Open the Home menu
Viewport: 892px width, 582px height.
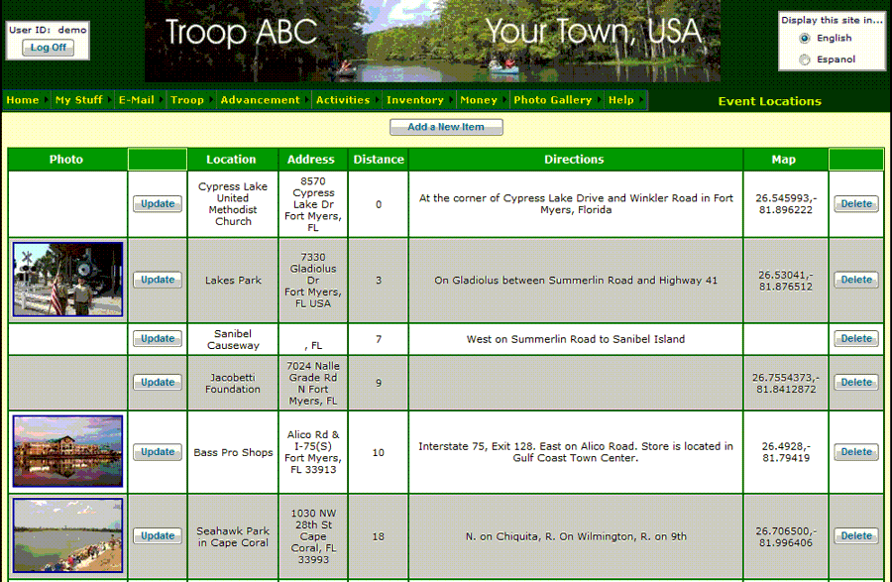[x=27, y=100]
